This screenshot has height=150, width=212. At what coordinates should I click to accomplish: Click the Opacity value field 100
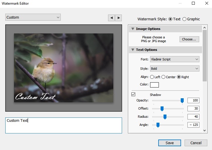193,101
